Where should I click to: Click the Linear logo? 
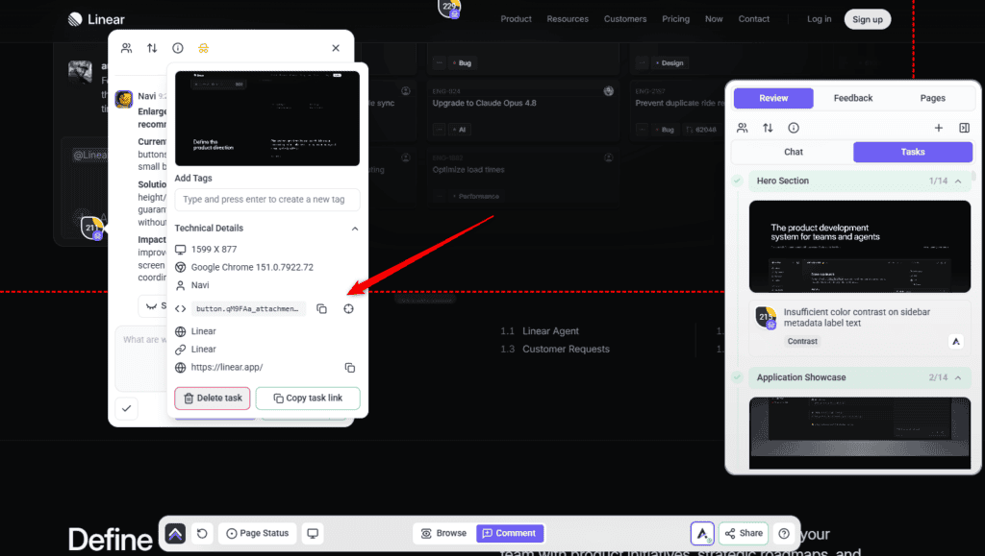pyautogui.click(x=96, y=19)
